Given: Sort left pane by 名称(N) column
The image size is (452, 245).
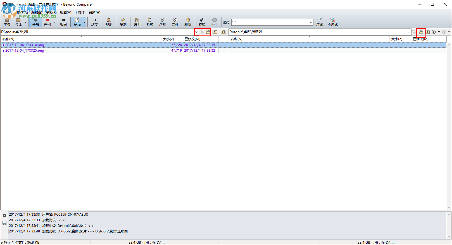Looking at the screenshot, I should pyautogui.click(x=81, y=39).
